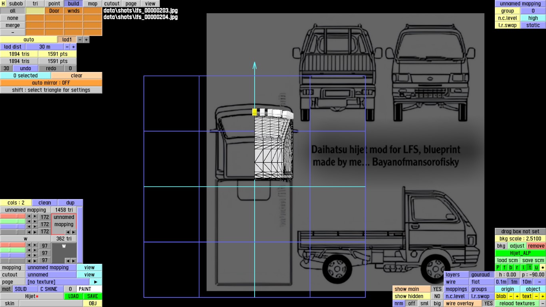The width and height of the screenshot is (546, 307).
Task: Switch to the r (right) view button
Action: click(517, 267)
